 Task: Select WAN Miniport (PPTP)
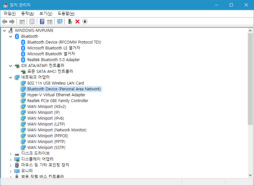click(x=46, y=141)
